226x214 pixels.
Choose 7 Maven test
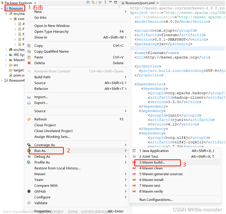(x=175, y=186)
